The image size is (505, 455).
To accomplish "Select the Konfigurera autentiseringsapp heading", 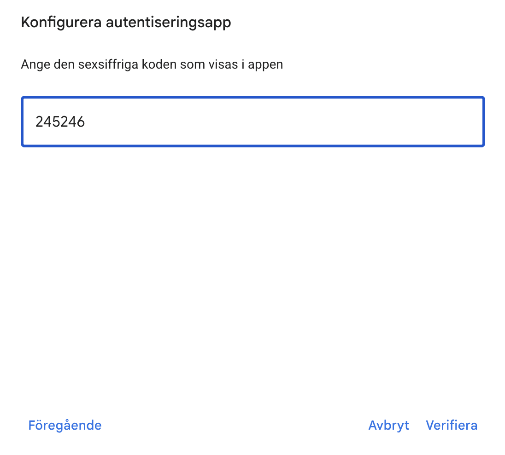I will 126,23.
